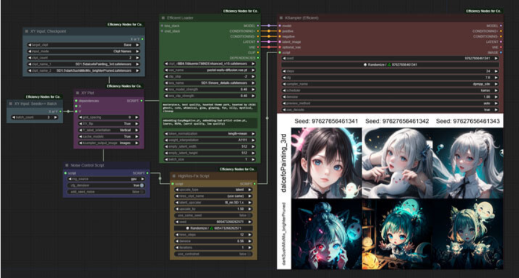Decrease ckpt_count in XY Input: Checkpoint
519x278 pixels.
30,57
